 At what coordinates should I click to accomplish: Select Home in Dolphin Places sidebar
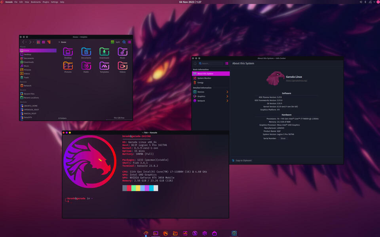[38, 51]
